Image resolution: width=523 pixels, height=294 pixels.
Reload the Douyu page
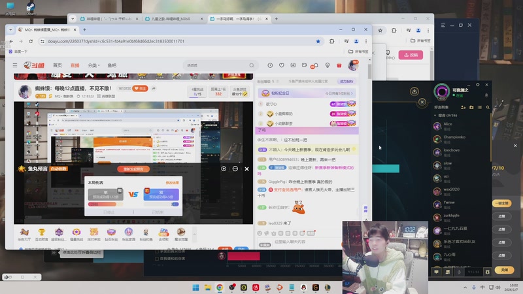[31, 41]
